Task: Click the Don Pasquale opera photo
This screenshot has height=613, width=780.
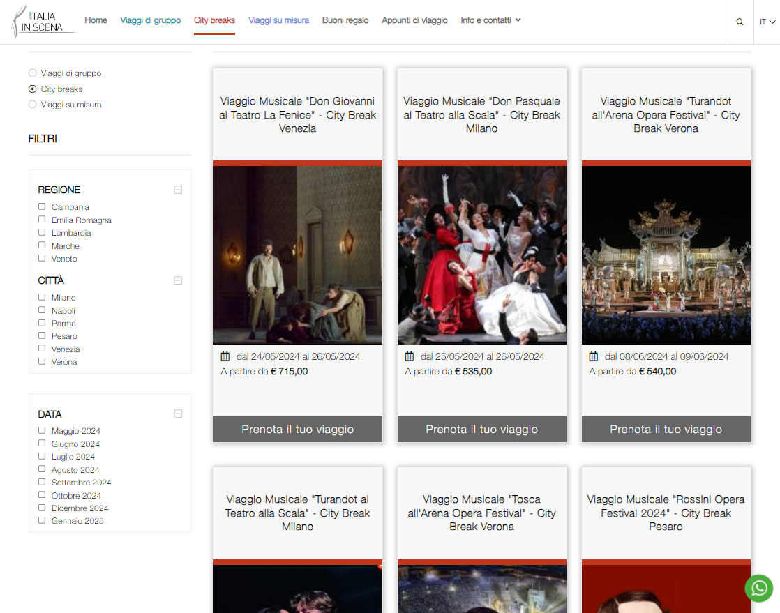Action: click(x=481, y=255)
